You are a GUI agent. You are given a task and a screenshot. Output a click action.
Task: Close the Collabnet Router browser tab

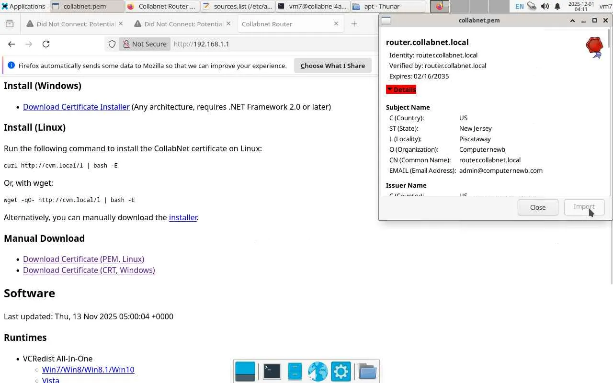tap(336, 23)
